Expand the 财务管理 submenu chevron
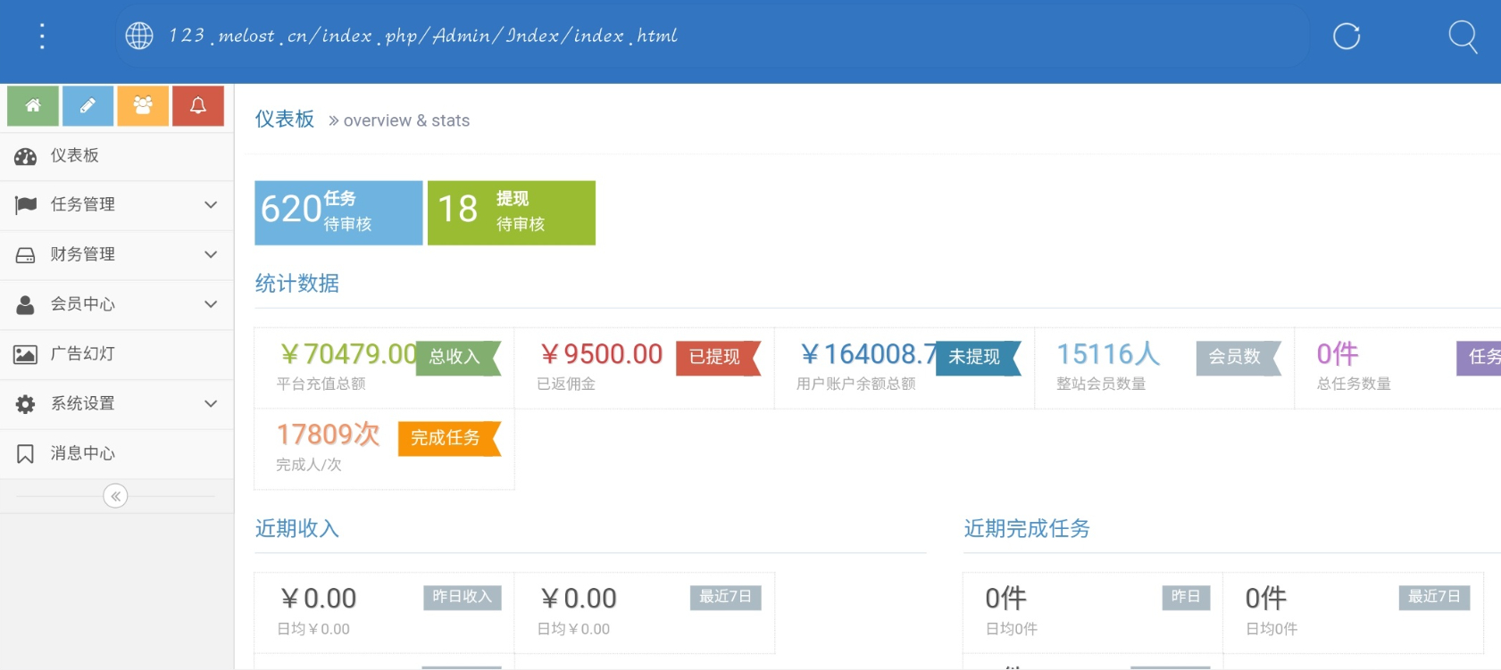1501x670 pixels. pos(211,255)
